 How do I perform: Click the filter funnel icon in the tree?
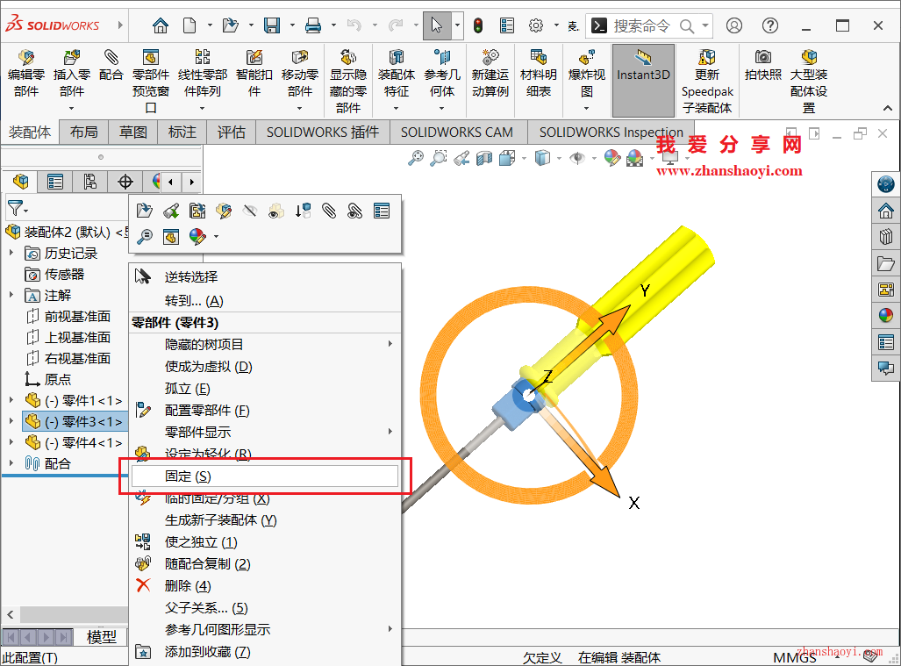[x=16, y=207]
